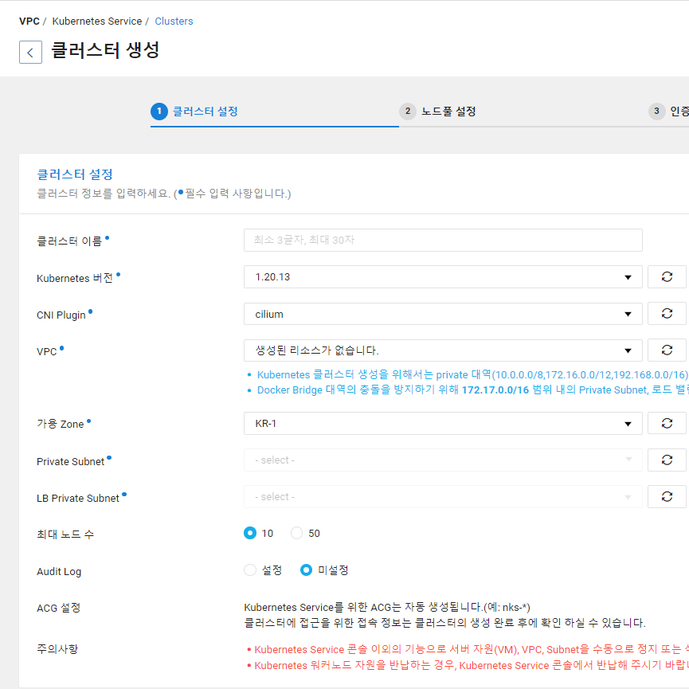Click the LB Private Subnet label
This screenshot has height=689, width=689.
(78, 499)
